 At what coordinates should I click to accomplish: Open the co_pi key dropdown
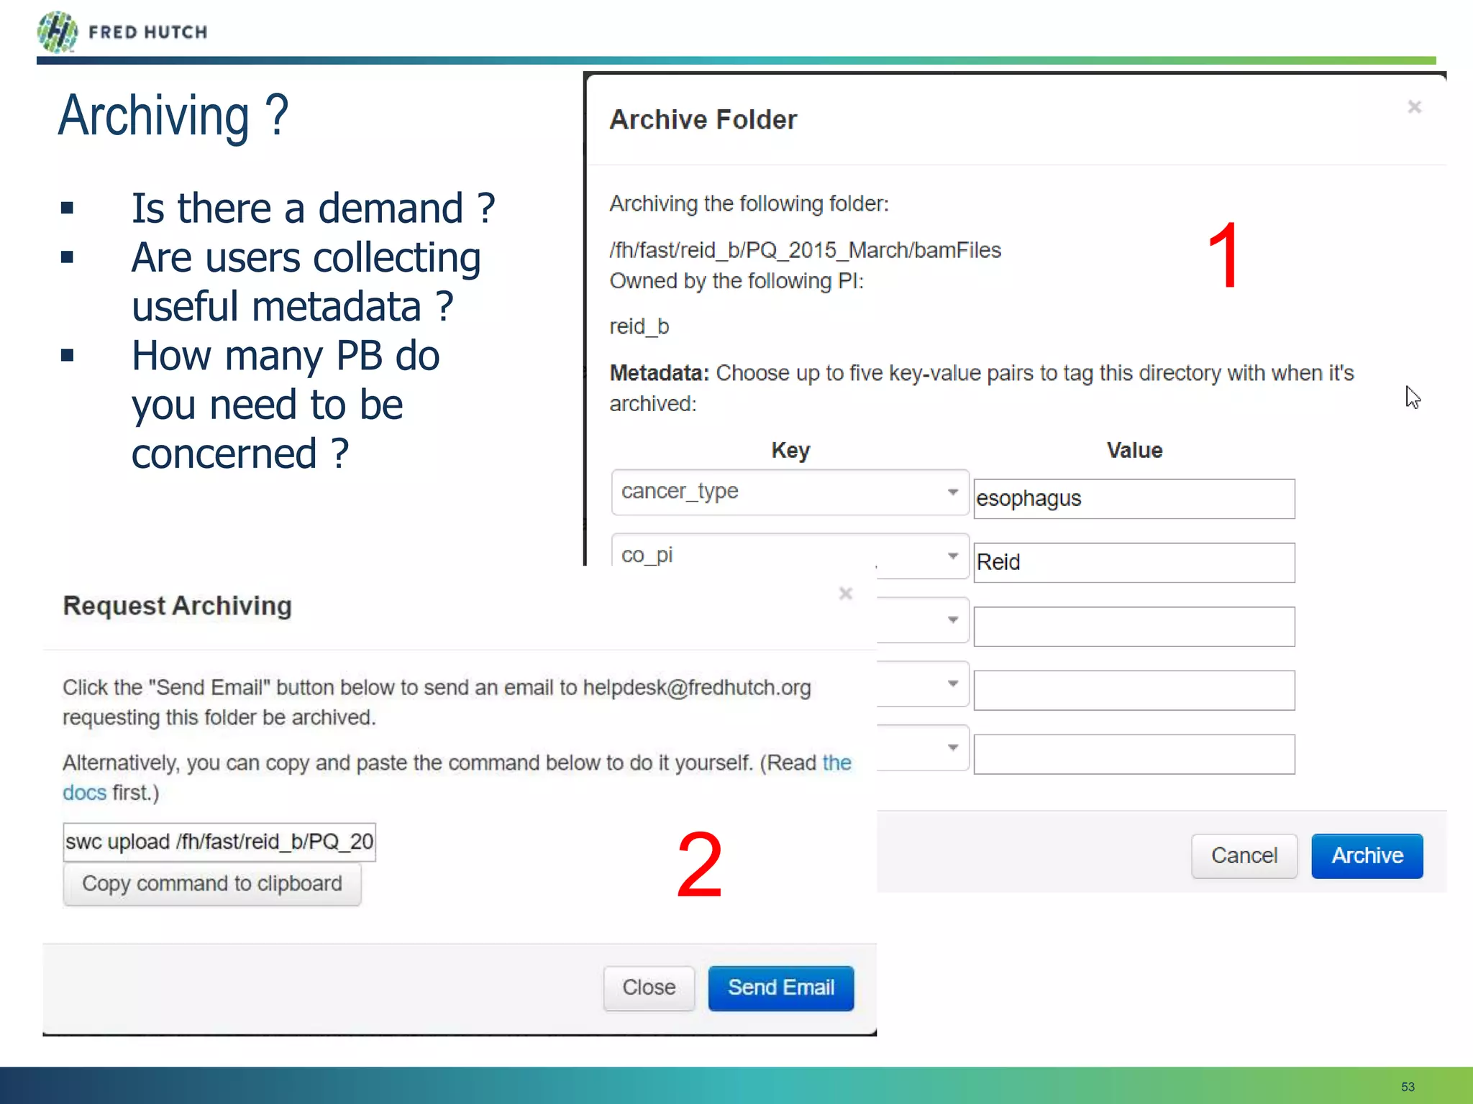point(790,555)
